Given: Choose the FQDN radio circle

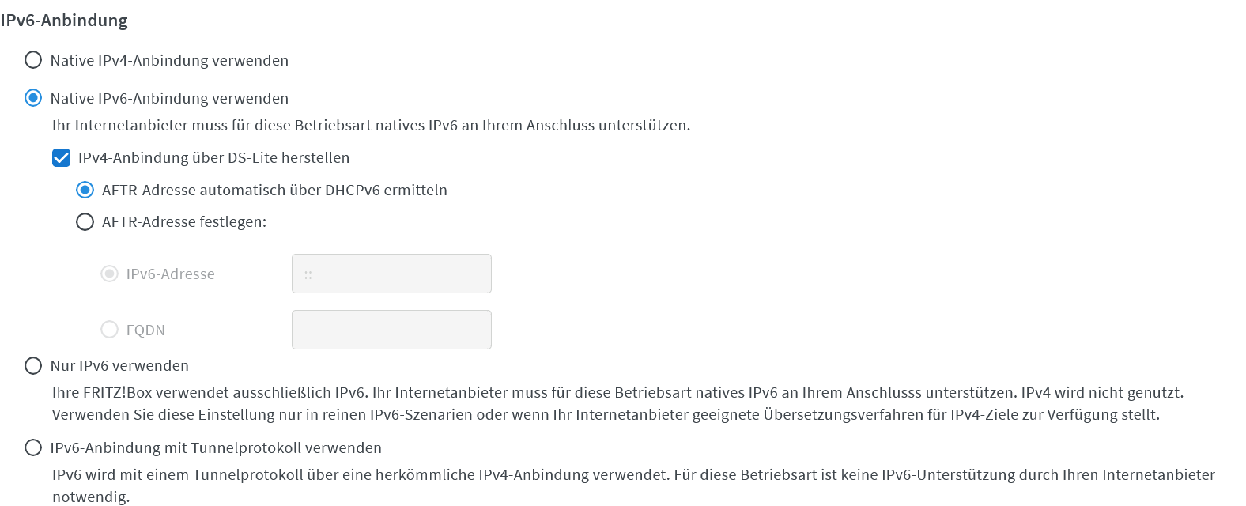Looking at the screenshot, I should click(x=109, y=329).
